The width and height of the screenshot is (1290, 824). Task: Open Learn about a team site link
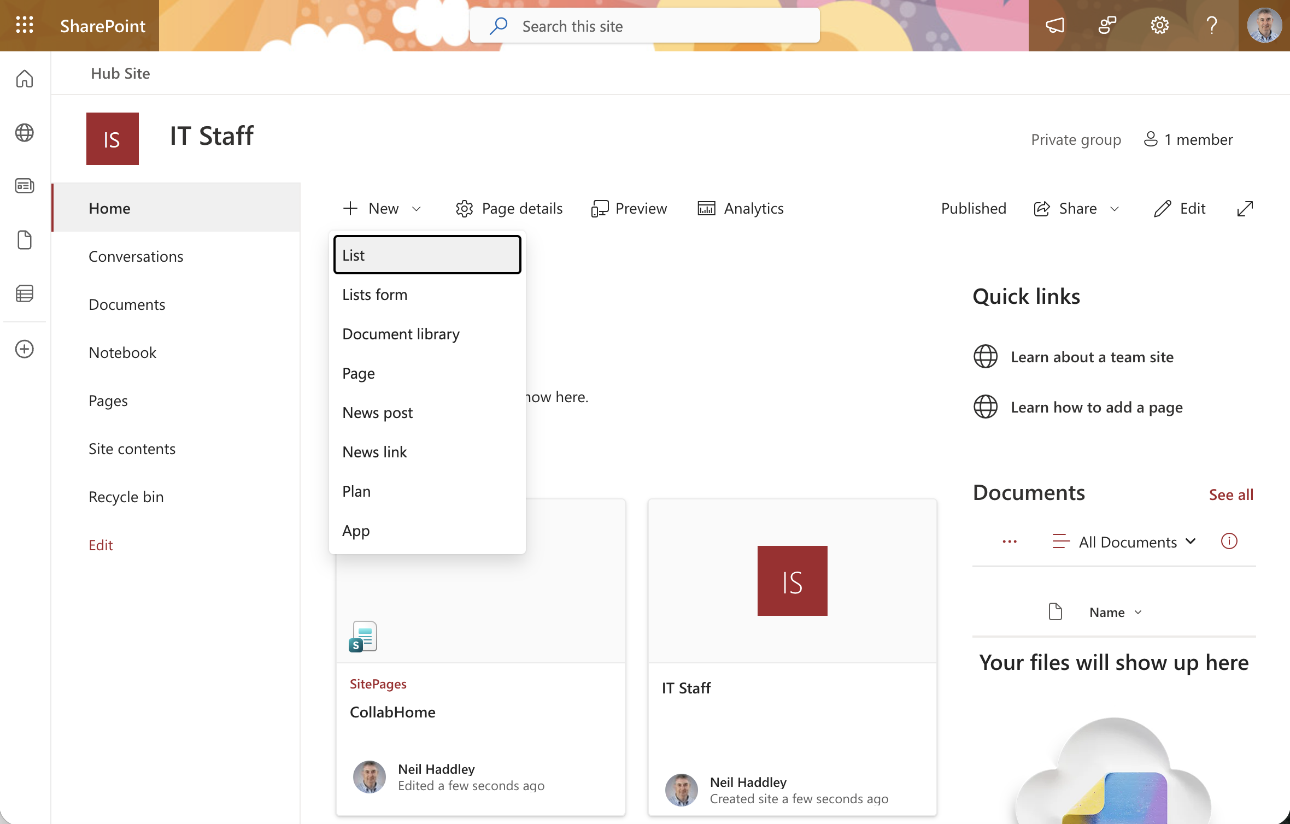point(1092,357)
